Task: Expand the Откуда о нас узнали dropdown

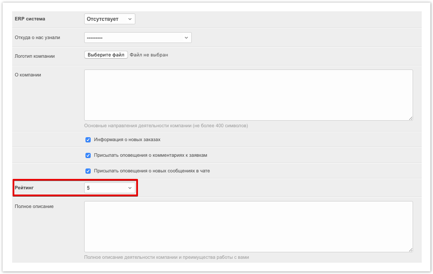Action: (138, 38)
